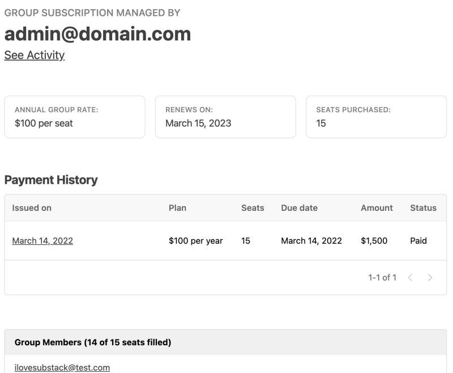Sort payments by Seats column

point(251,208)
